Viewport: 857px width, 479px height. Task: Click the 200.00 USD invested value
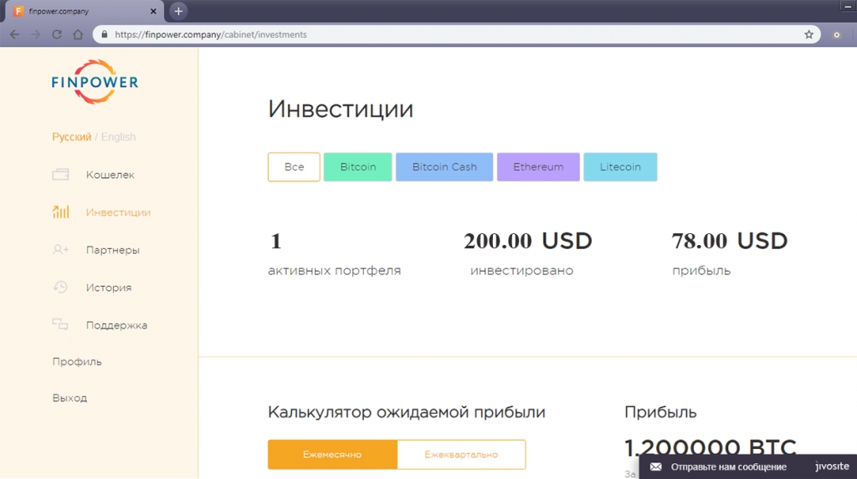point(528,241)
